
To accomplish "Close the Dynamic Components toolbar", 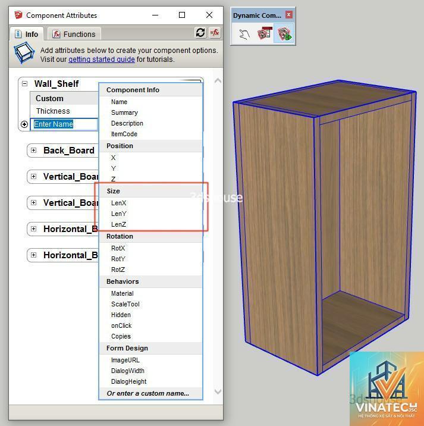I will [x=289, y=14].
